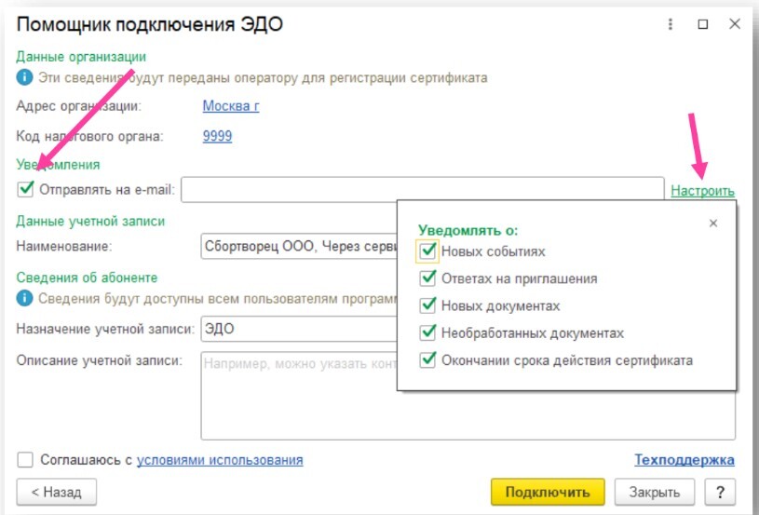Uncheck Ответах на приглашения notification
This screenshot has height=515, width=759.
pyautogui.click(x=427, y=278)
